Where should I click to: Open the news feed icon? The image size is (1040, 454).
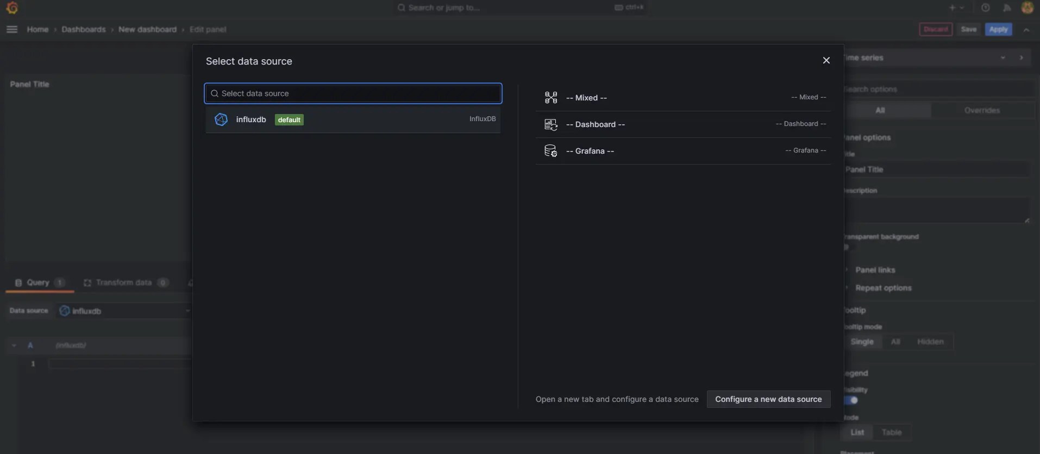1007,8
